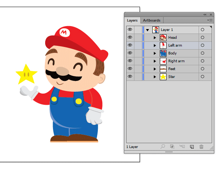The image size is (224, 170).
Task: Collapse Layer 1 with its disclosure triangle
Action: point(148,30)
